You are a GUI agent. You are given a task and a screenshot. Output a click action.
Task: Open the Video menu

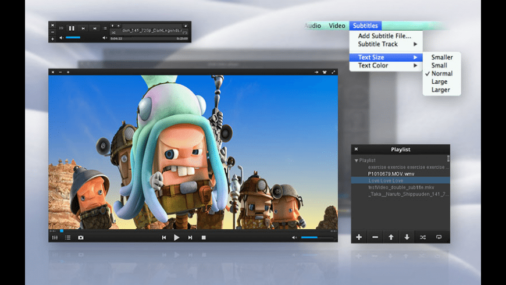[x=337, y=26]
